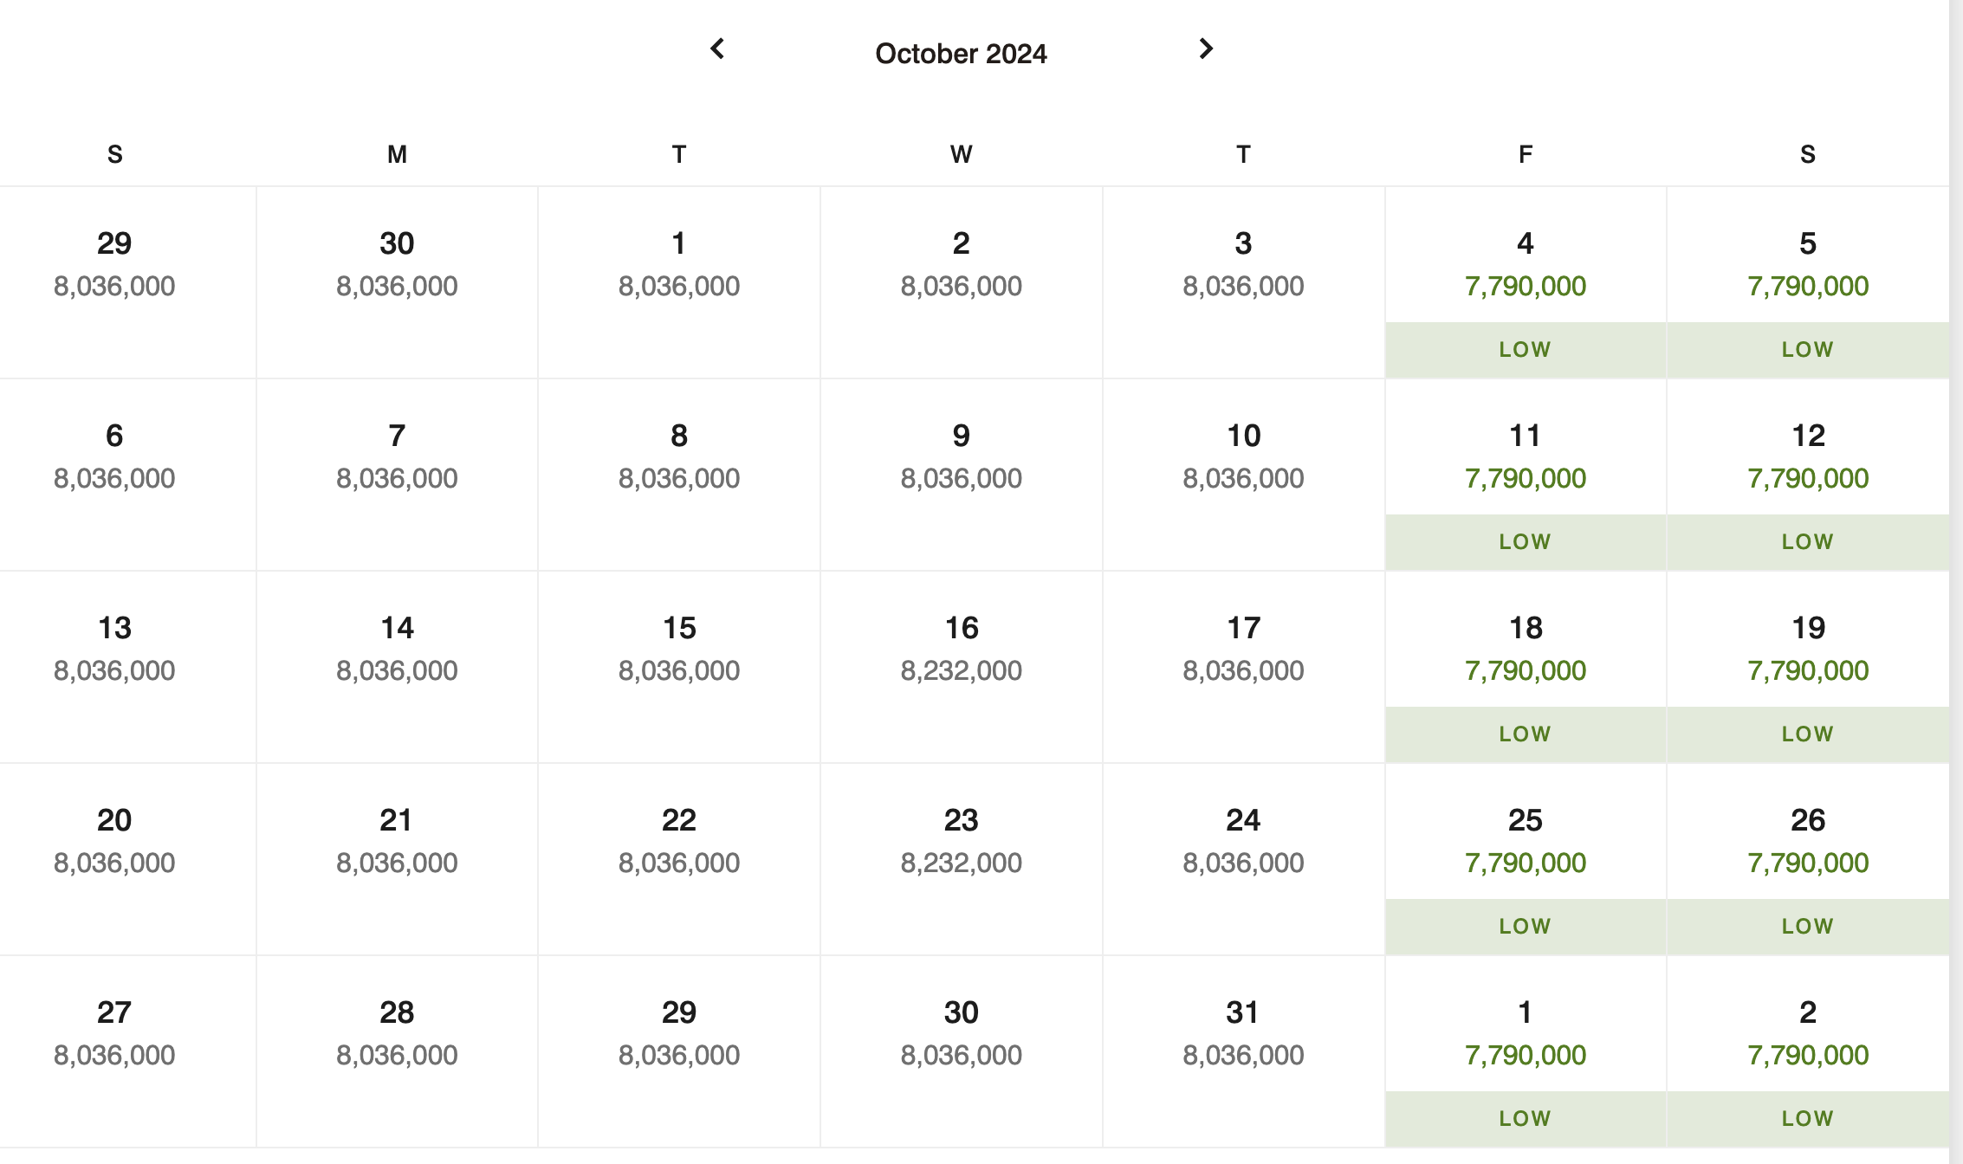This screenshot has width=1963, height=1164.
Task: Pick October 31 date cell
Action: 1243,1051
